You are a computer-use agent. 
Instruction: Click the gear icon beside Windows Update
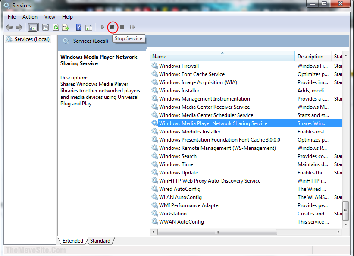(155, 172)
